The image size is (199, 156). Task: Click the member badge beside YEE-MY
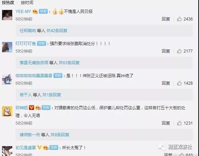[x=35, y=12]
